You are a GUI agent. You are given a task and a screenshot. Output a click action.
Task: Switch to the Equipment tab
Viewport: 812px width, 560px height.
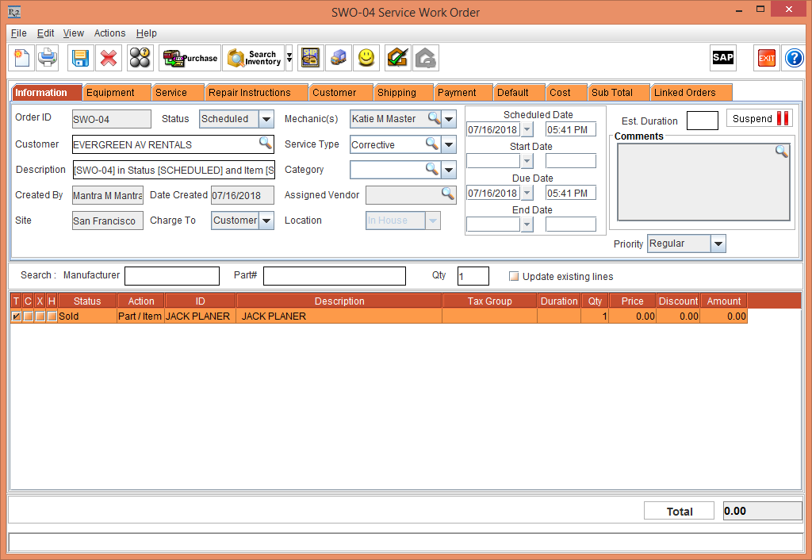point(116,92)
